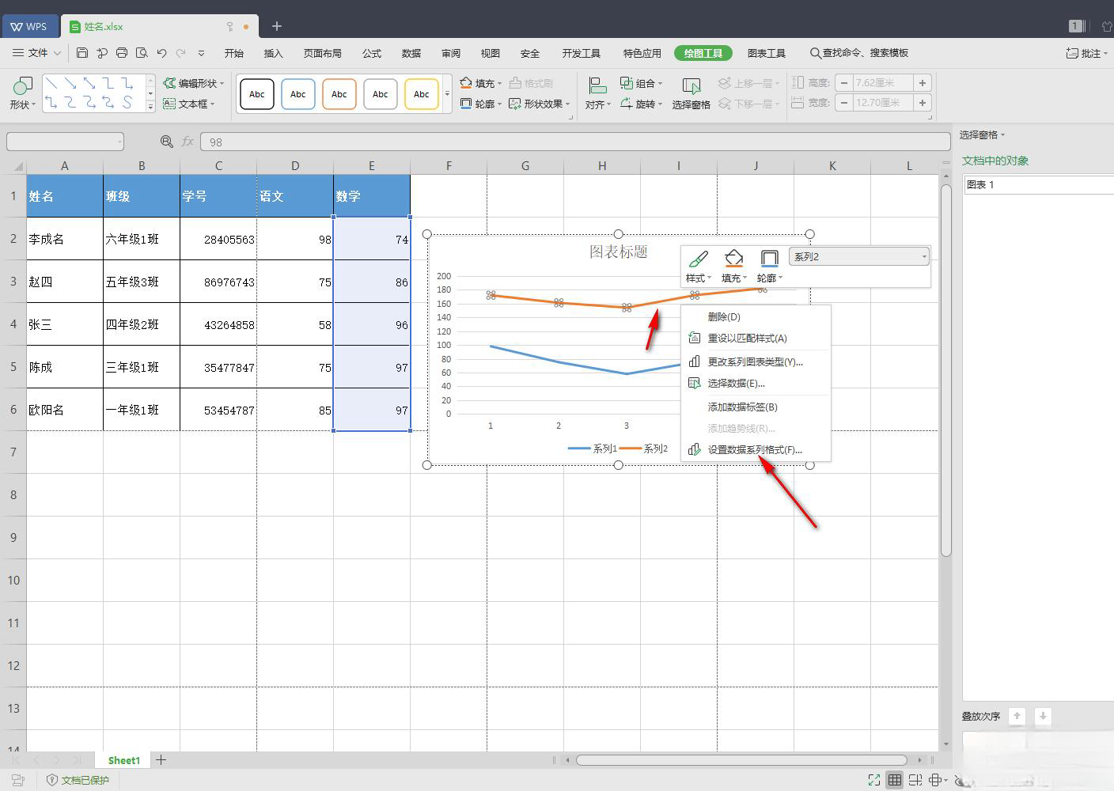Click the 形状 shapes icon
Screen dimensions: 1114x791
[x=23, y=85]
